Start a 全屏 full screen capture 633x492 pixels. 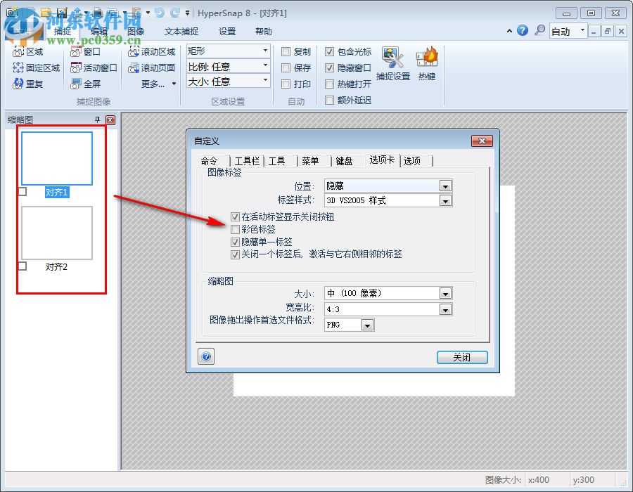click(x=89, y=84)
